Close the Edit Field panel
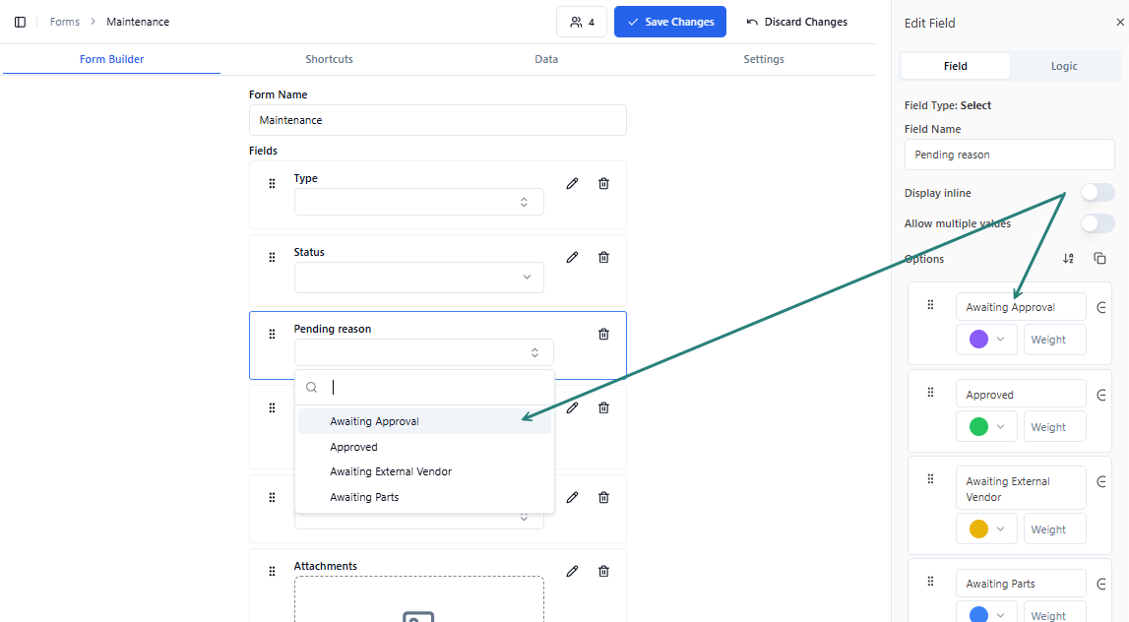 1119,23
